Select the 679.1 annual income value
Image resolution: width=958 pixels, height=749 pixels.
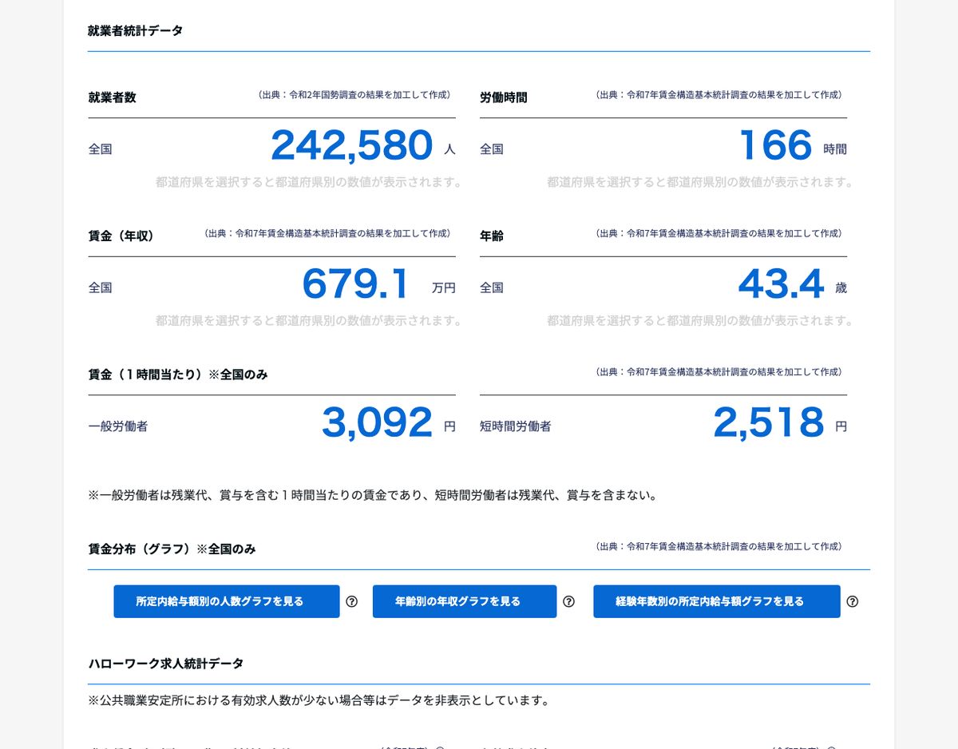click(x=355, y=284)
